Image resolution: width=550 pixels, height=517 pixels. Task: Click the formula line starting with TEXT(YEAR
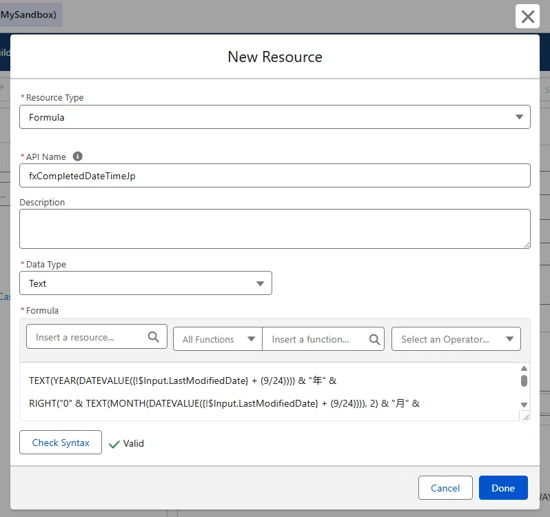[x=183, y=381]
